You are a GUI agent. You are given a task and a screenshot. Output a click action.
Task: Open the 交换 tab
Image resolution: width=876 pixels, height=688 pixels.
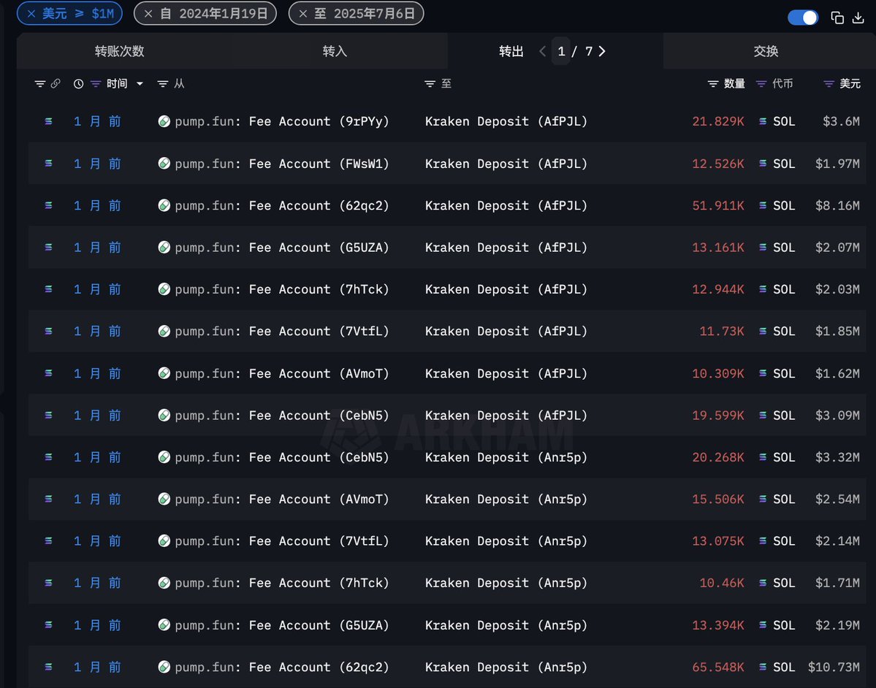click(x=766, y=51)
